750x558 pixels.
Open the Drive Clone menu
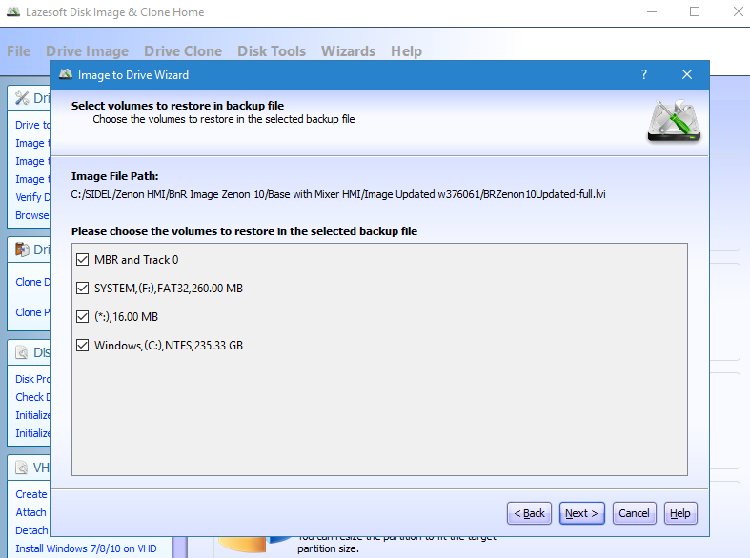pyautogui.click(x=183, y=51)
